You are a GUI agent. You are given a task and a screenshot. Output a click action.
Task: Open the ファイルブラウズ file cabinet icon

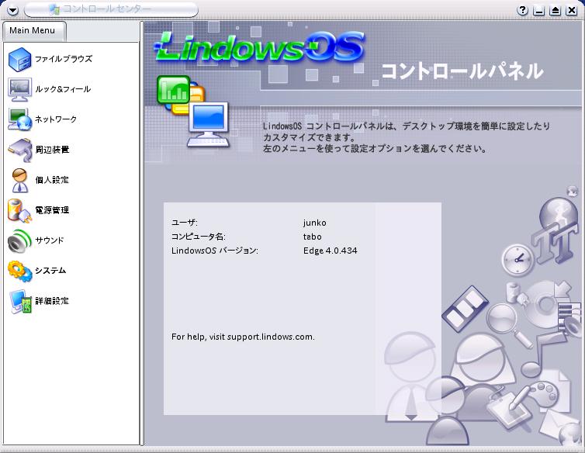coord(19,59)
